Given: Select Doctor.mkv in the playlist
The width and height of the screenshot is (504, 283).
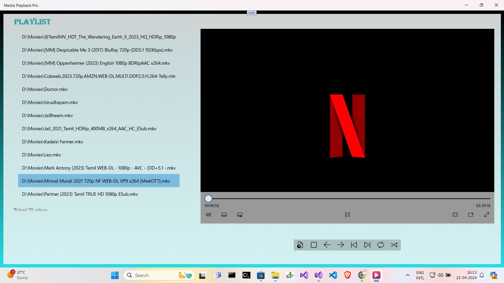Looking at the screenshot, I should tap(99, 89).
